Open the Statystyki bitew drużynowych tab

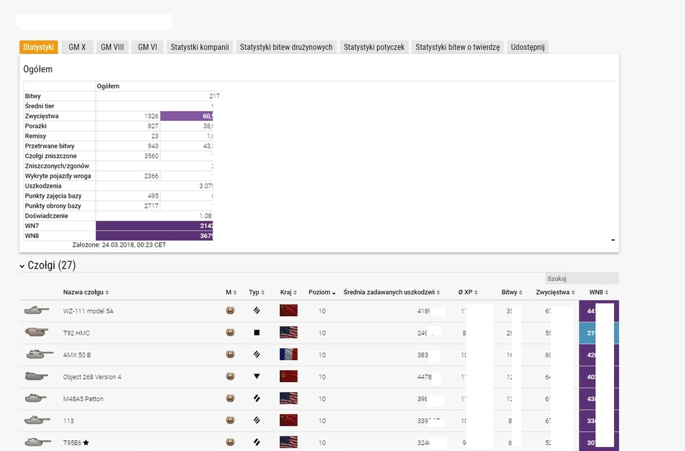(x=286, y=47)
